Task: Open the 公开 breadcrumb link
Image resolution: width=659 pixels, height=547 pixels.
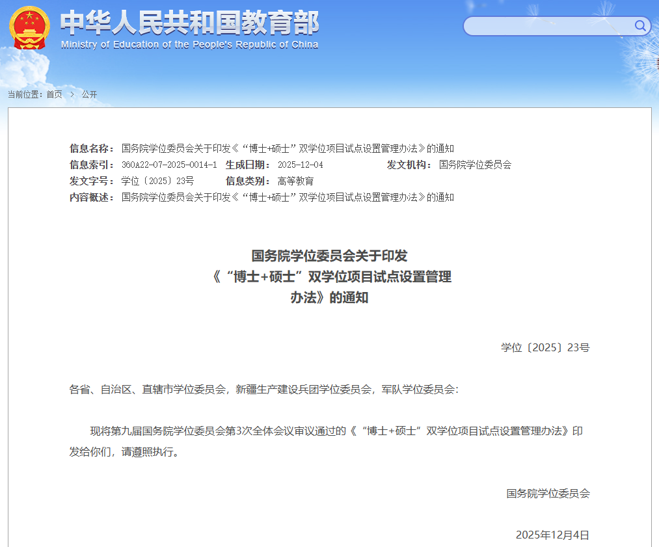Action: click(x=89, y=94)
